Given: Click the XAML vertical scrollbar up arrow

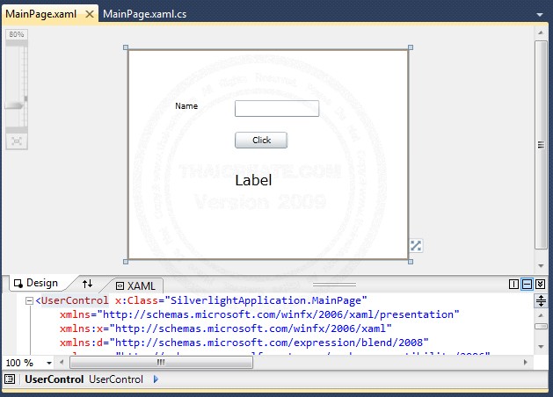Looking at the screenshot, I should tap(541, 315).
